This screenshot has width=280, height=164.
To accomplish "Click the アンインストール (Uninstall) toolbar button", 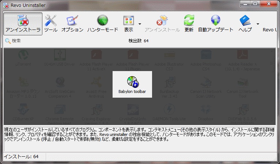I will (162, 24).
